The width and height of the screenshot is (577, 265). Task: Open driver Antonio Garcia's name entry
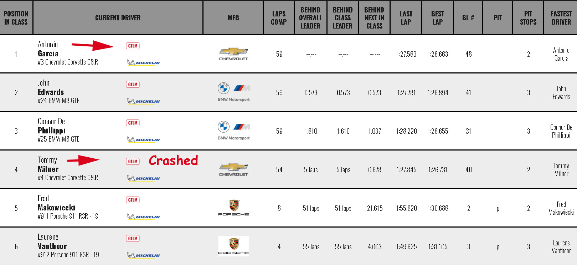[48, 49]
